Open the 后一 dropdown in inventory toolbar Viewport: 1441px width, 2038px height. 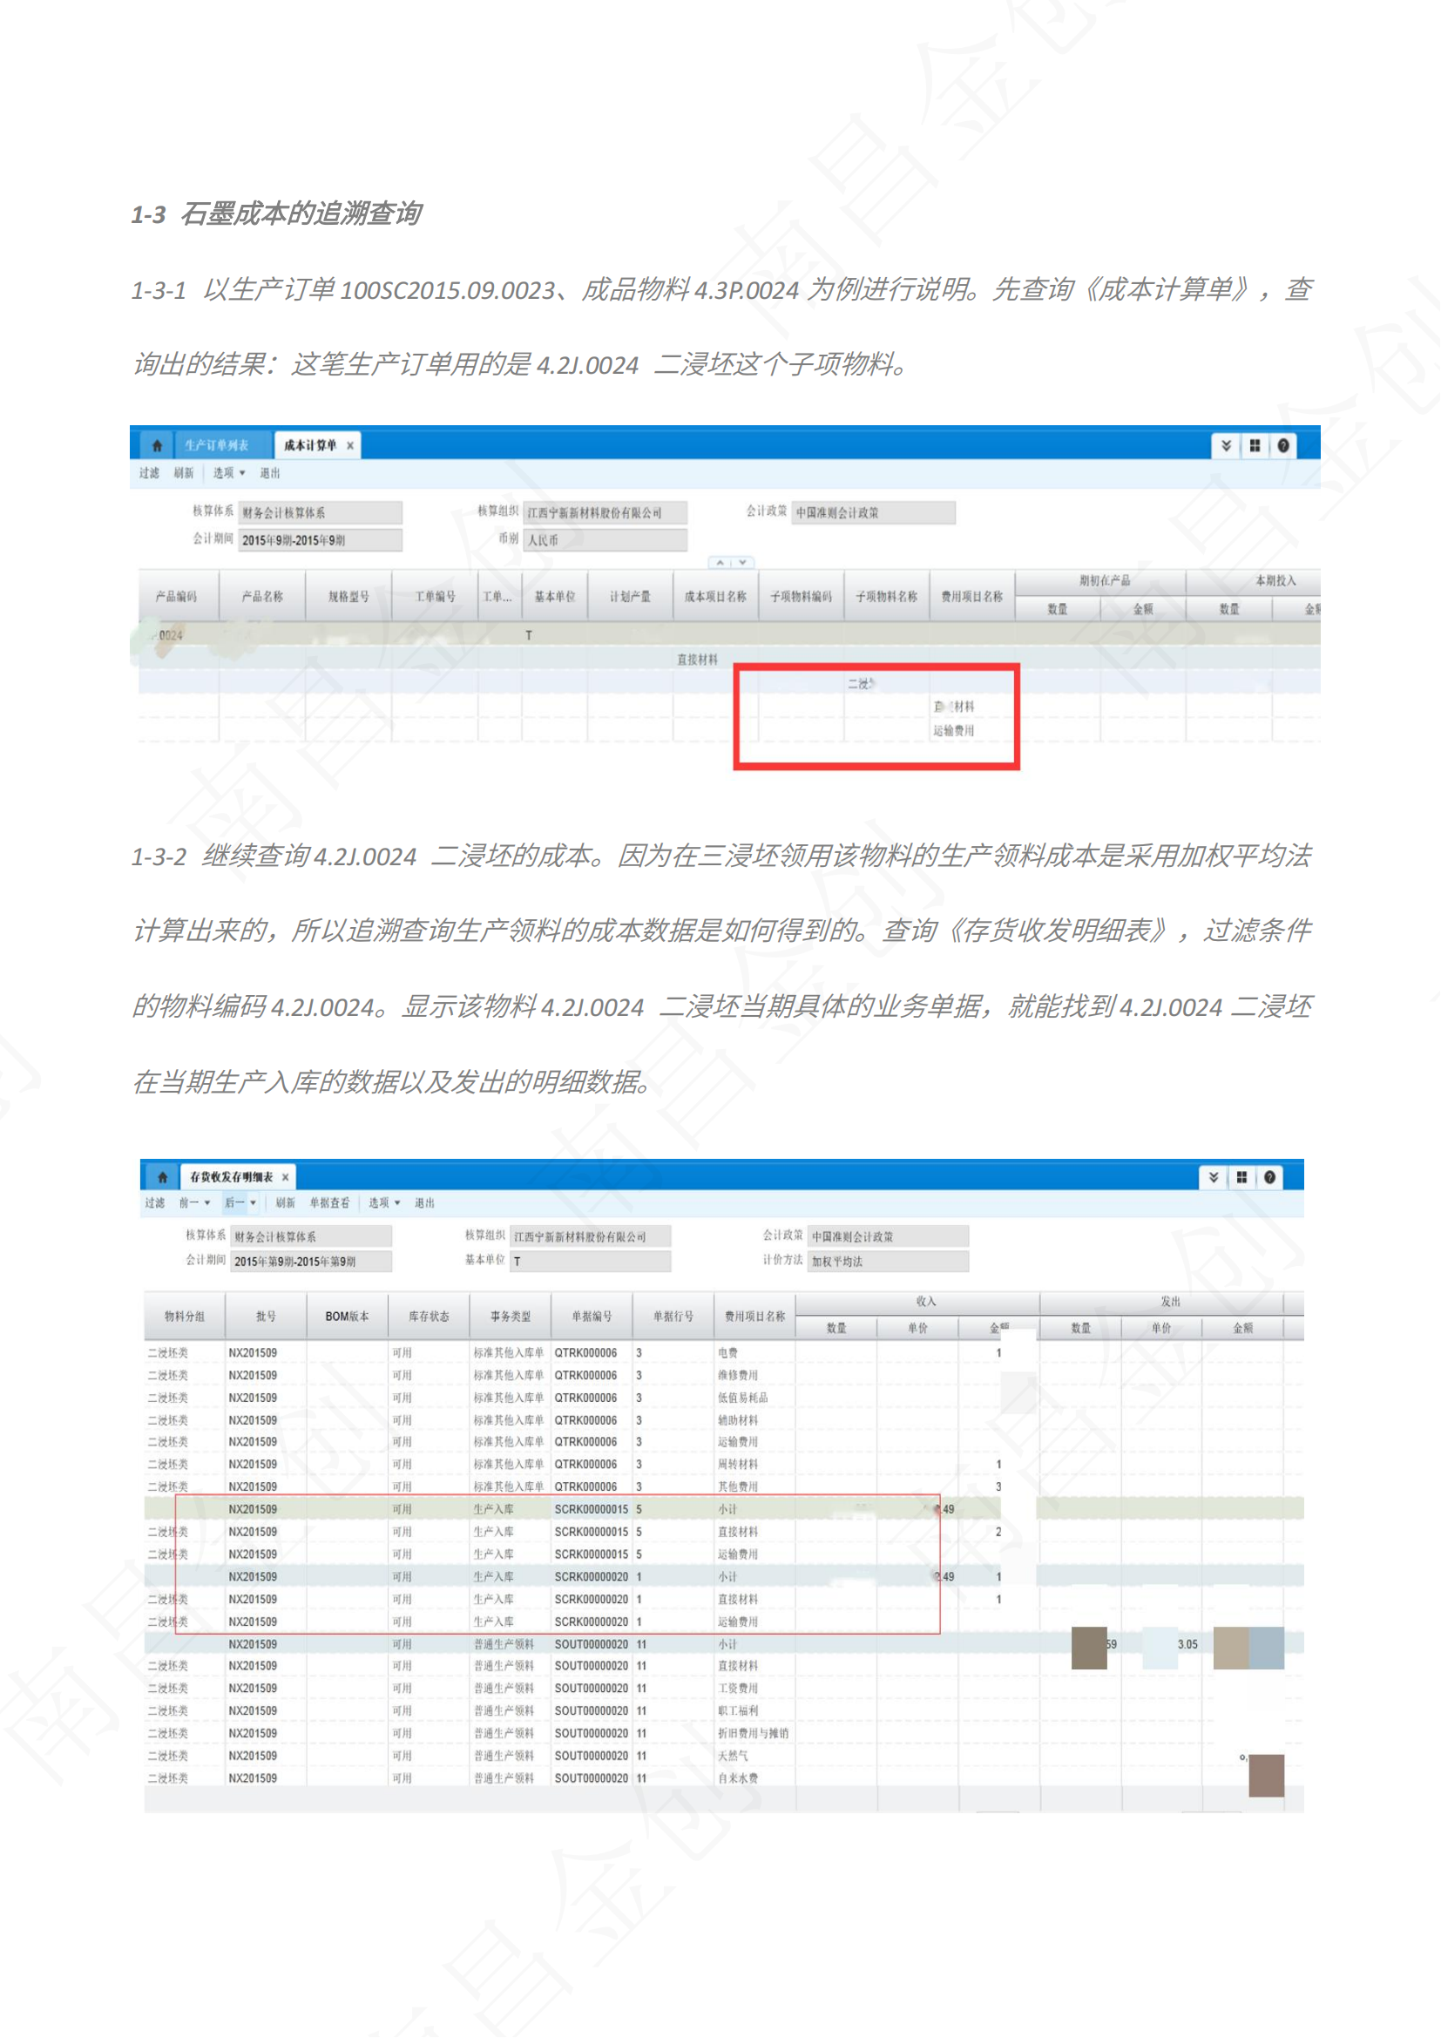(240, 1203)
